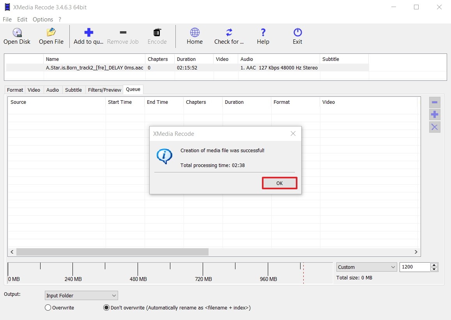Open Help using the question mark icon
The width and height of the screenshot is (451, 320).
click(263, 36)
